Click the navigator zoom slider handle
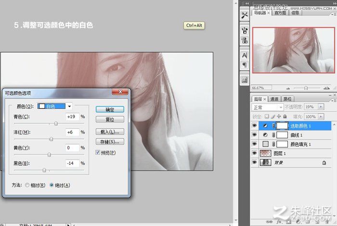This screenshot has height=226, width=337. tap(306, 88)
